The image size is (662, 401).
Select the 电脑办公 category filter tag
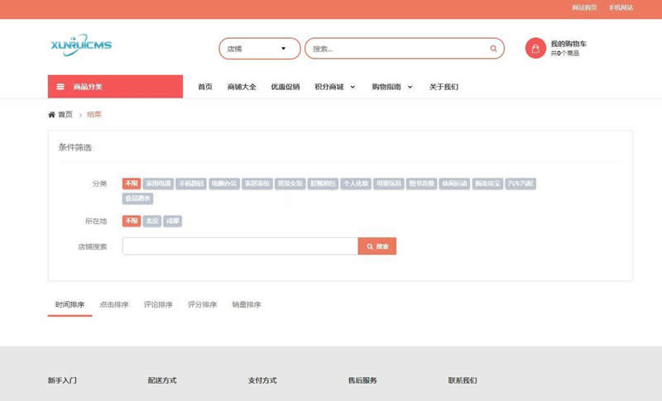(x=224, y=184)
